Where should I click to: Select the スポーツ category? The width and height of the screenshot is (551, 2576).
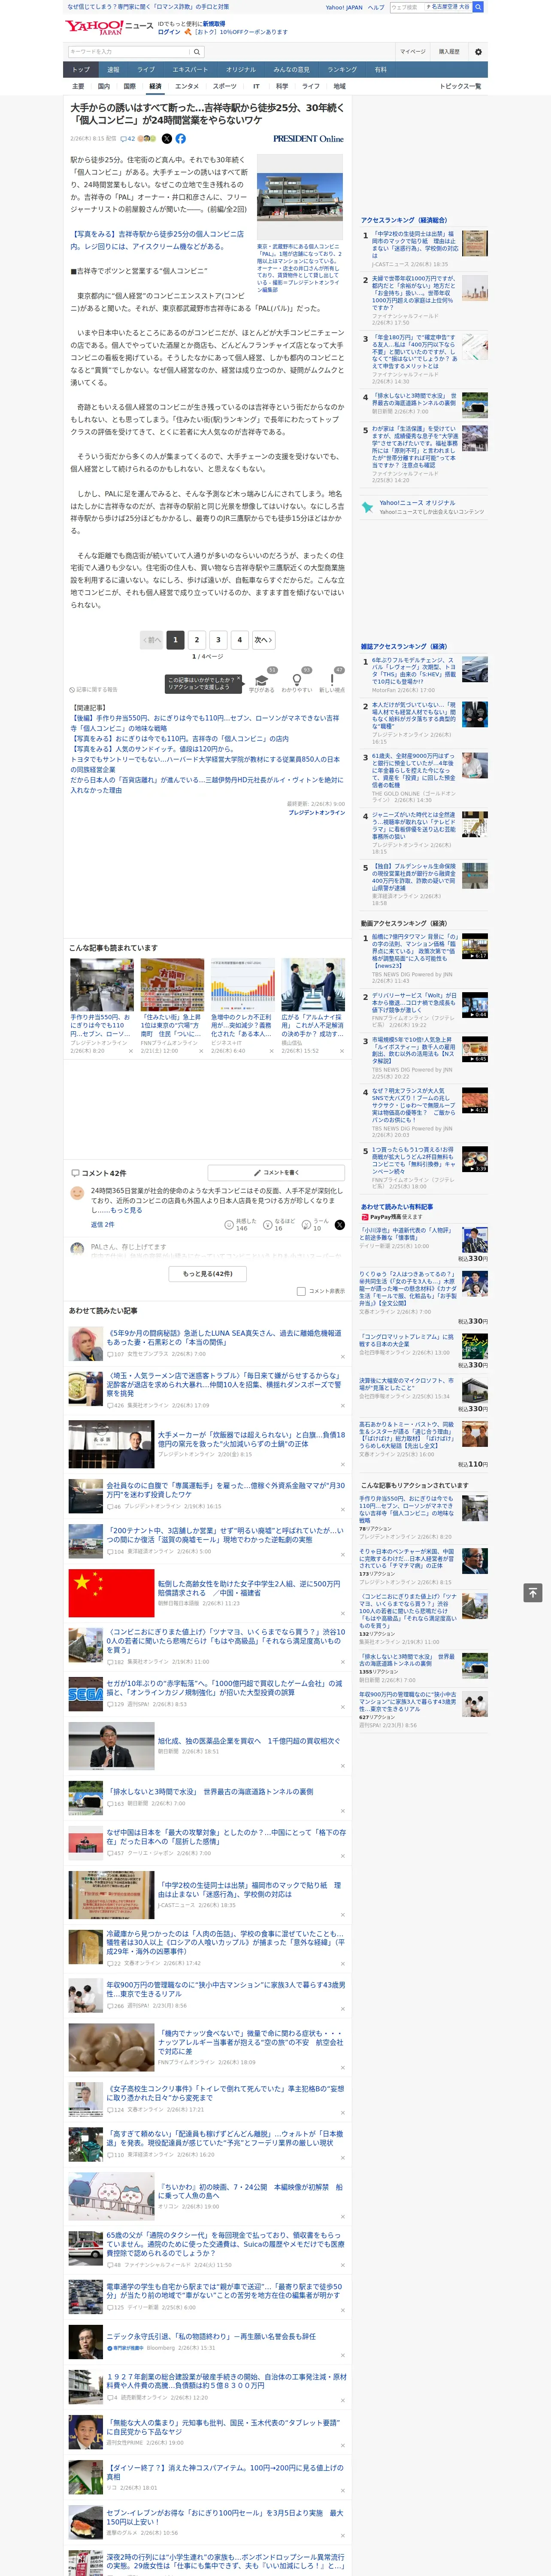point(225,86)
